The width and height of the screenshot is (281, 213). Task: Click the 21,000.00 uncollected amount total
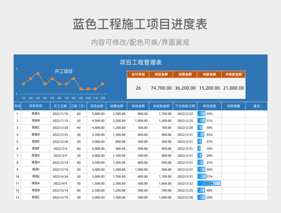tap(234, 88)
